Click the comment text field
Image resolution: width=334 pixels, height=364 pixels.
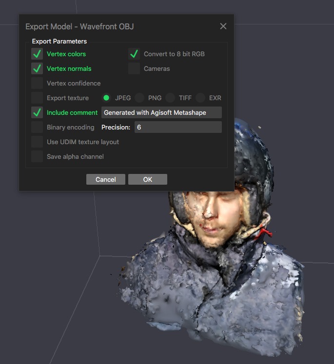(x=161, y=112)
